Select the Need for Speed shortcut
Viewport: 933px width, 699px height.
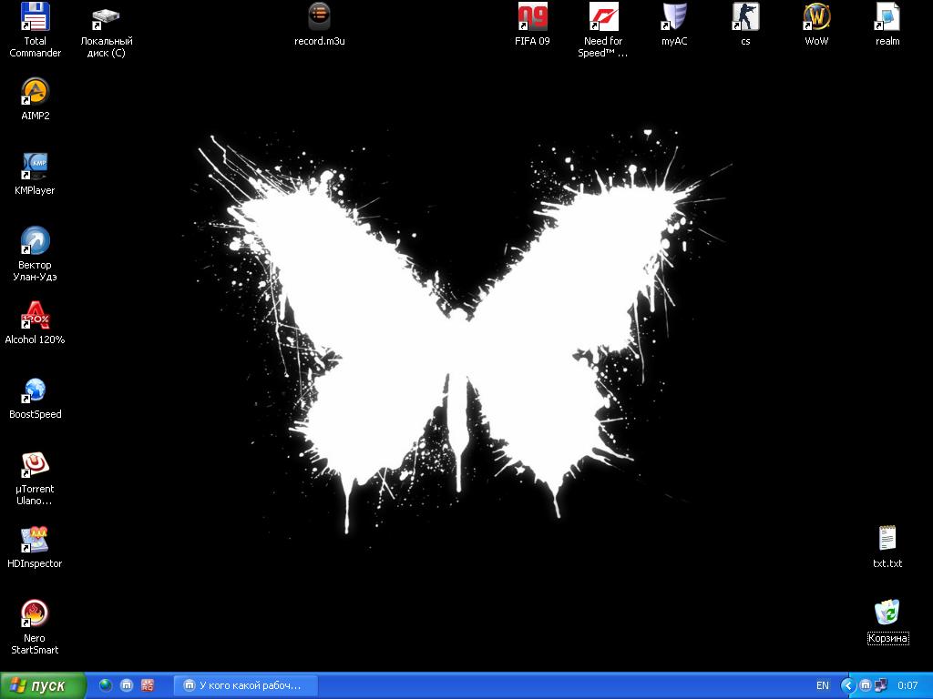point(603,17)
